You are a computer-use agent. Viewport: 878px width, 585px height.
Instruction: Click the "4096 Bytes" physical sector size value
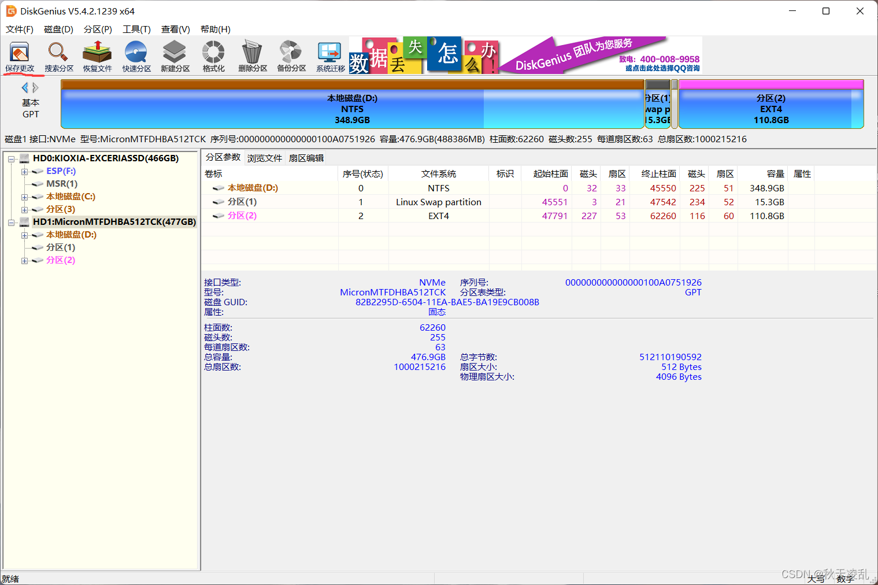(x=679, y=377)
